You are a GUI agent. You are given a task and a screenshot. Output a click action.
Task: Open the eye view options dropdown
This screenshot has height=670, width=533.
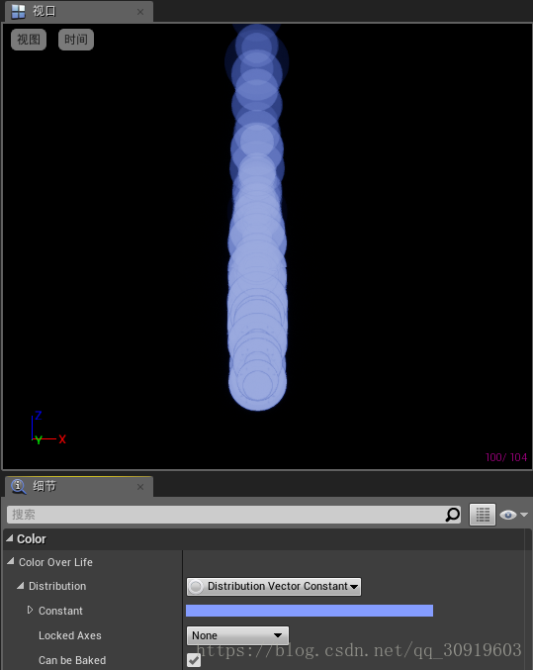click(514, 515)
